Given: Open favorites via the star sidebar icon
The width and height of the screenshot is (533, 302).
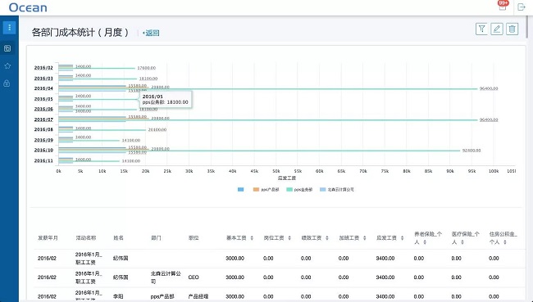Looking at the screenshot, I should tap(7, 65).
